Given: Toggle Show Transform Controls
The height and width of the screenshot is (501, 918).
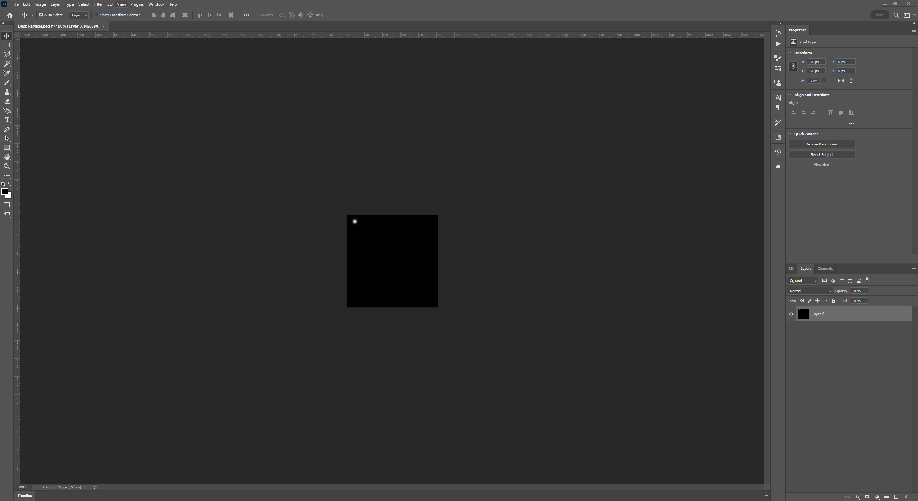Looking at the screenshot, I should 96,15.
